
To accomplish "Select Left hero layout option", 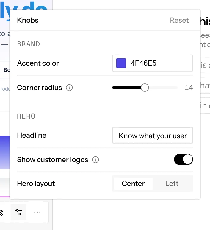I will tap(172, 184).
